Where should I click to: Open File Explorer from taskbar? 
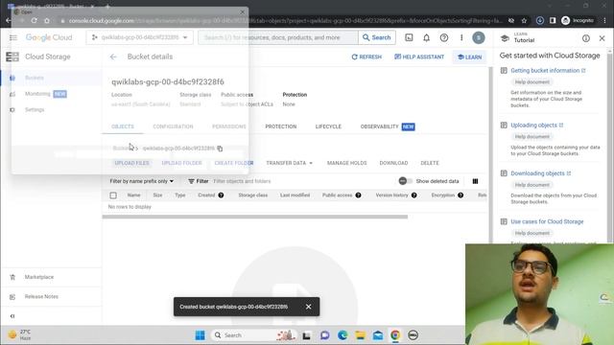coord(361,335)
